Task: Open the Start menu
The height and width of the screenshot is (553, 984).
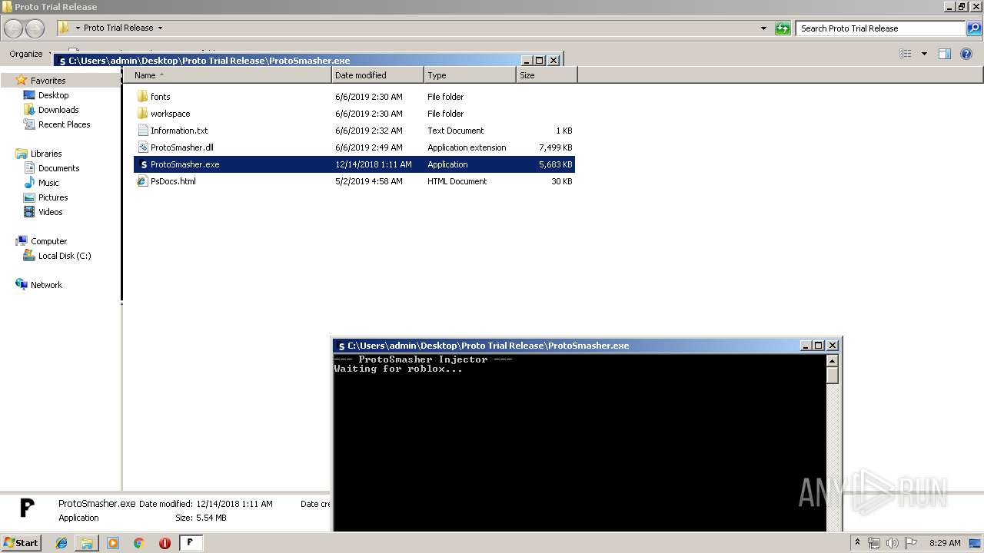Action: (21, 543)
